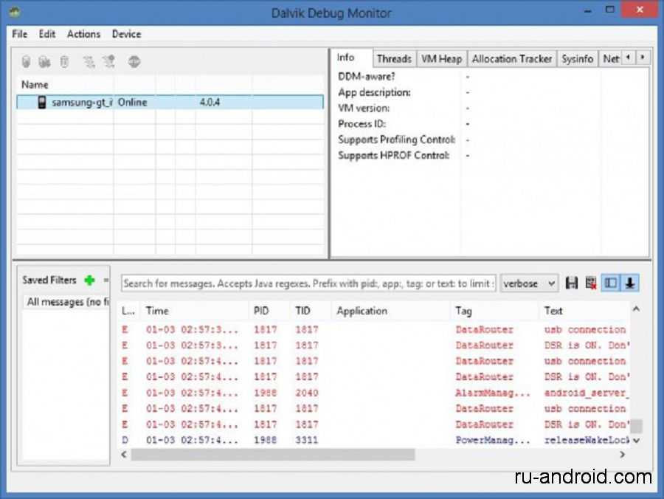Click the Stop Process stop-sign icon
This screenshot has height=499, width=664.
[134, 62]
